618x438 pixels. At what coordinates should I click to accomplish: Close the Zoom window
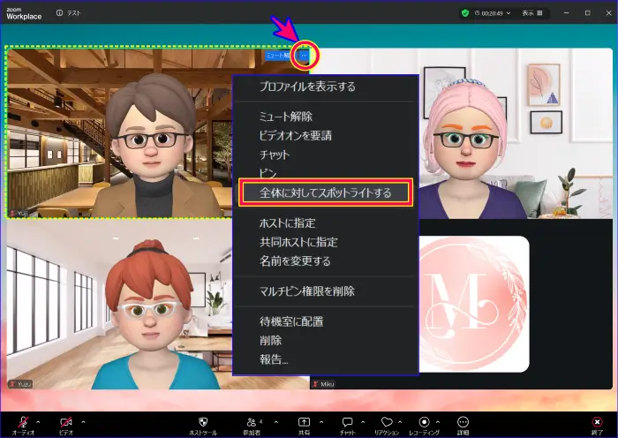tap(608, 13)
